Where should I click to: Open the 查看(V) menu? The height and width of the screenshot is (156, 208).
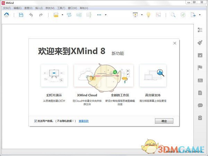[28, 8]
